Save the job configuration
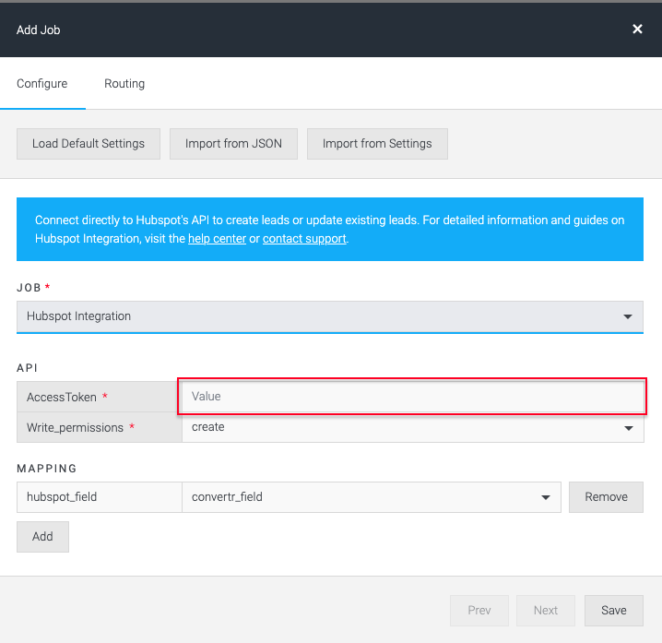662x643 pixels. pyautogui.click(x=614, y=611)
